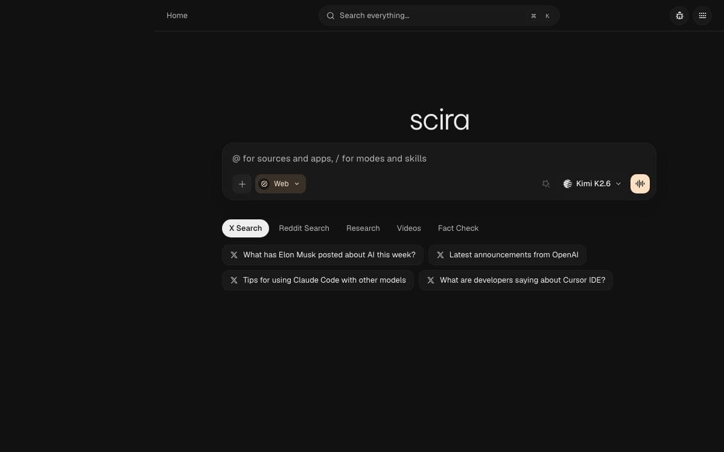724x452 pixels.
Task: Switch to the Fact Check tab
Action: (459, 228)
